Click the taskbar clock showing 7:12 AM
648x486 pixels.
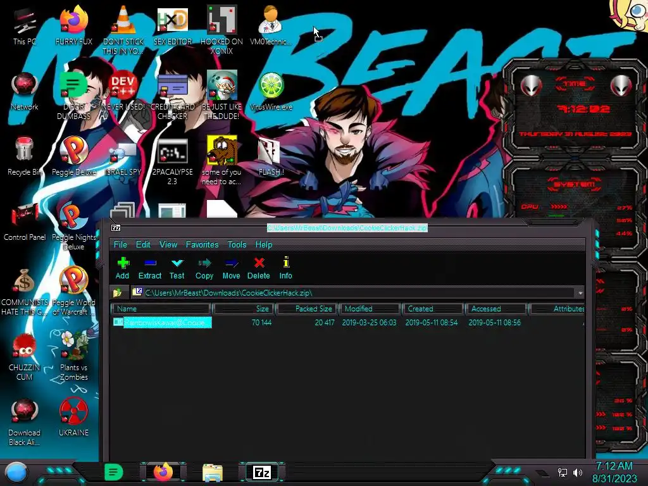(x=614, y=472)
